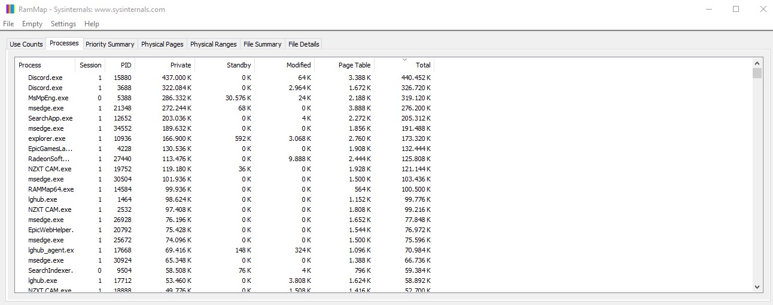
Task: Select the Discord.exe row with PID 15880
Action: click(x=225, y=78)
